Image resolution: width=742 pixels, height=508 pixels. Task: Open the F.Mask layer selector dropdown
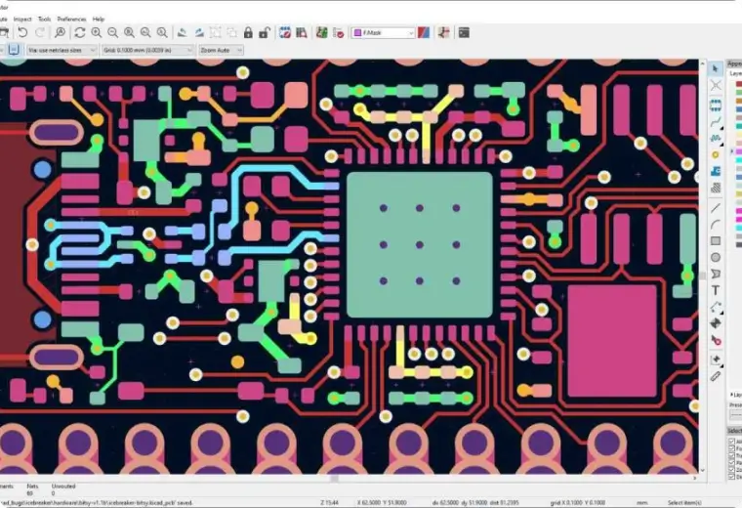[383, 32]
